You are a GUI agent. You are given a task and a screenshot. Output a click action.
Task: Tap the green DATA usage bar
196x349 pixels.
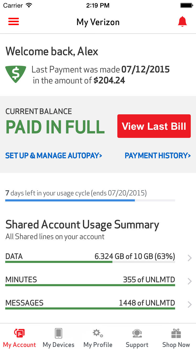coord(59,262)
